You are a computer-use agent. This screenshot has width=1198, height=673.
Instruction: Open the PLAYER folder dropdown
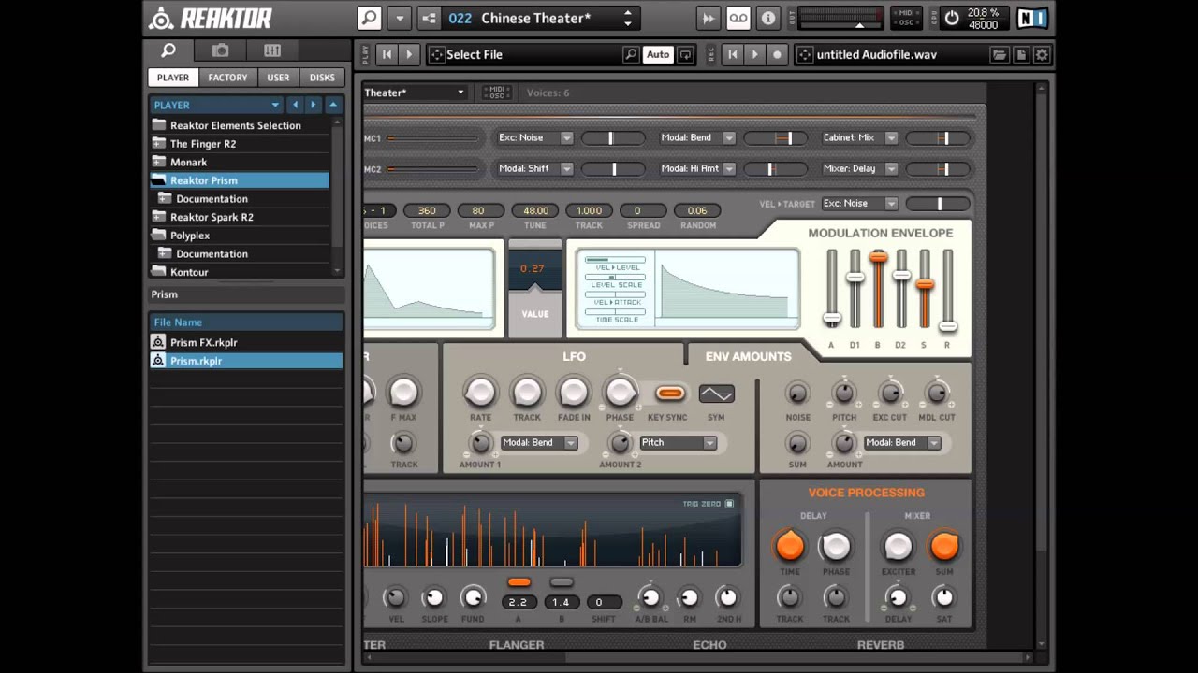point(216,105)
